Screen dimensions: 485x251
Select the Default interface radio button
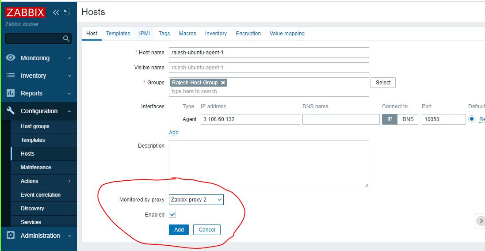click(472, 119)
